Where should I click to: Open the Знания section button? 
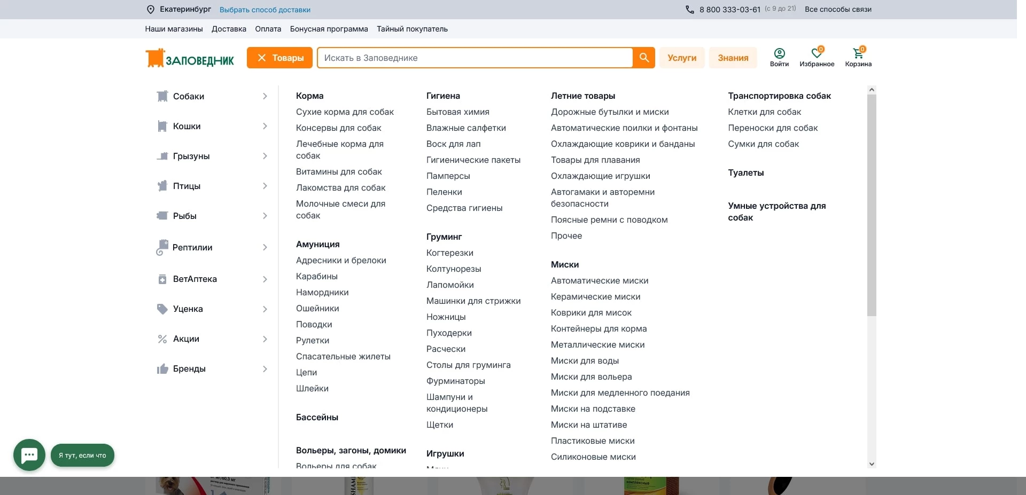pos(733,58)
